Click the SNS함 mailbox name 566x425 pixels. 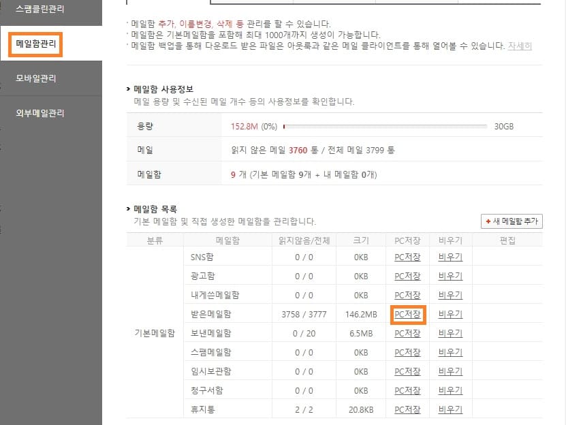pyautogui.click(x=202, y=257)
